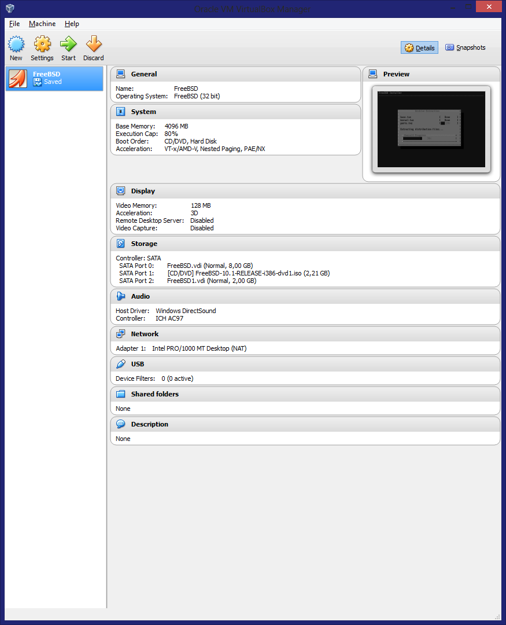The height and width of the screenshot is (625, 506).
Task: Click the VirtualBox cube icon in title bar
Action: point(10,8)
